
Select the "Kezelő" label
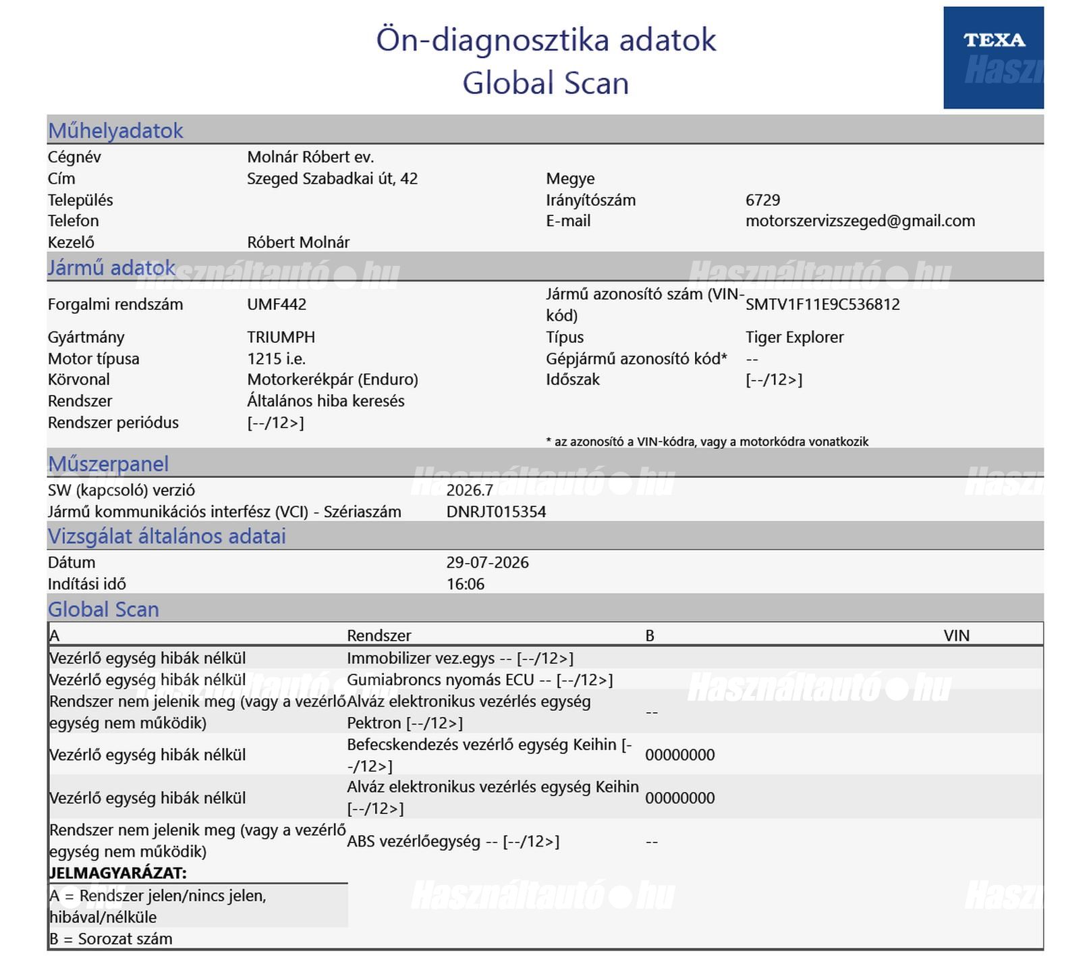tap(71, 242)
